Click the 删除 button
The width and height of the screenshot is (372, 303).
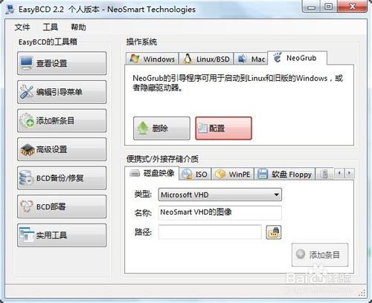point(161,128)
